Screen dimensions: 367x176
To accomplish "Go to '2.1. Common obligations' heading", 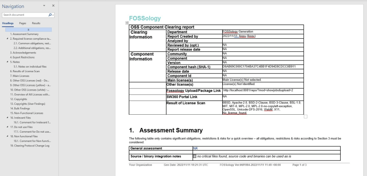I will (32, 43).
